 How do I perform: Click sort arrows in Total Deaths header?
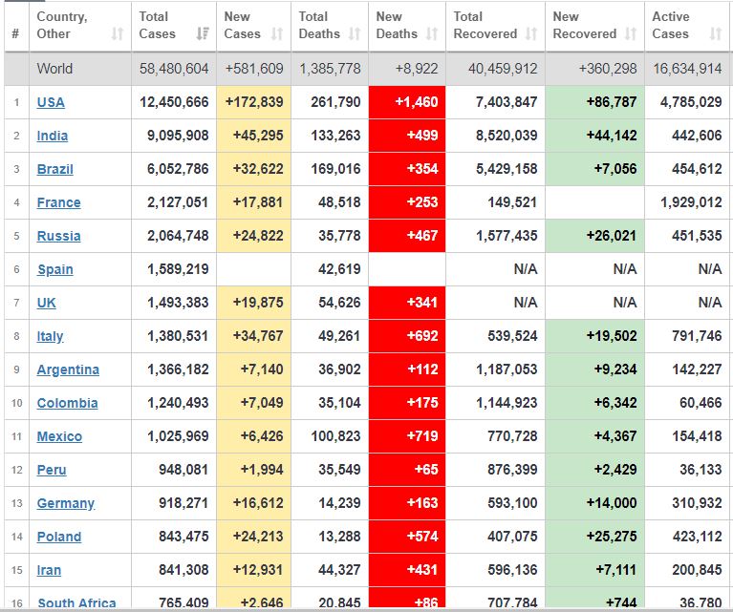coord(355,34)
